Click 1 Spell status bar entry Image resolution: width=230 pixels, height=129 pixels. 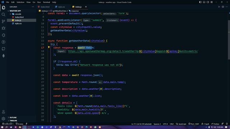(x=205, y=124)
